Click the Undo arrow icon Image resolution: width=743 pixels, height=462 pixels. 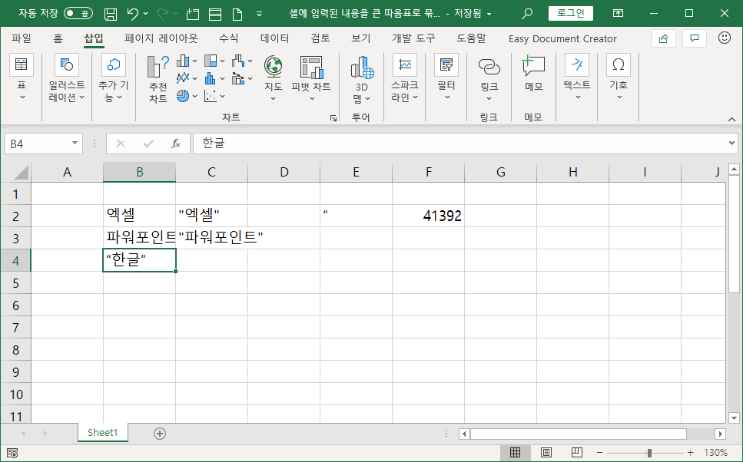click(x=133, y=14)
